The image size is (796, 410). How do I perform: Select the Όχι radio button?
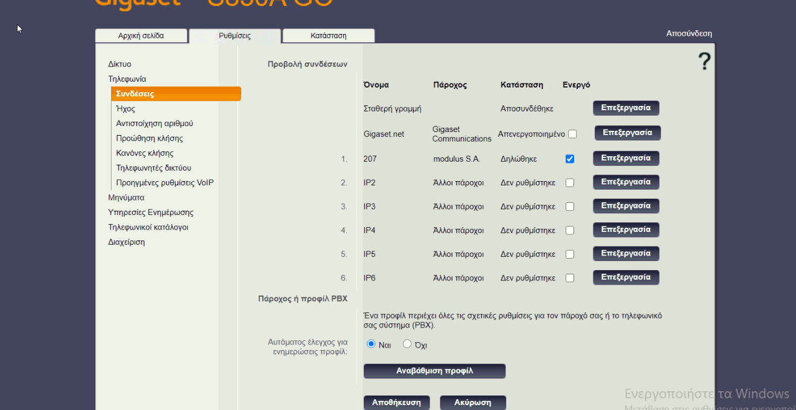[407, 344]
